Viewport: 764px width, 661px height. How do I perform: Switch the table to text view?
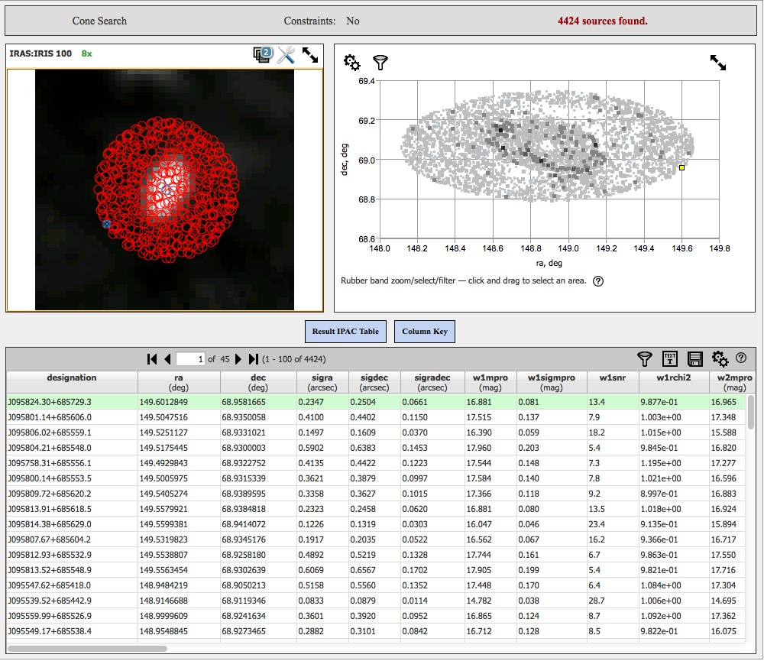[670, 358]
